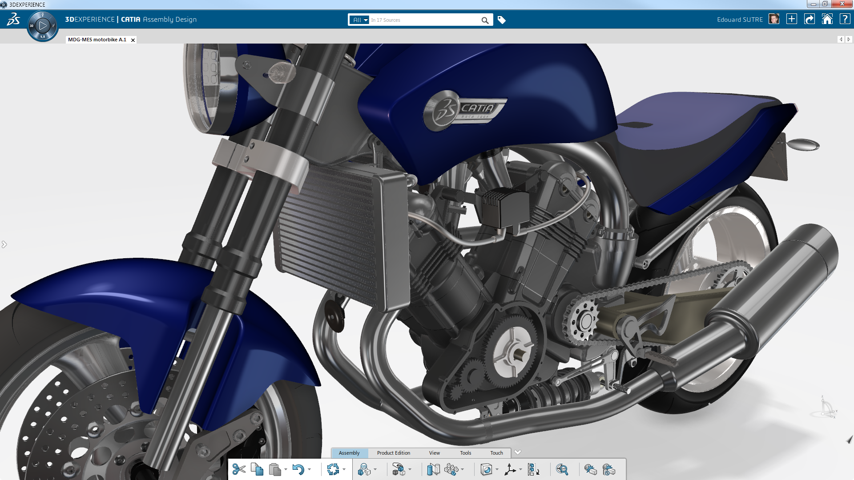This screenshot has width=854, height=480.
Task: Expand the left side panel arrow
Action: 4,244
